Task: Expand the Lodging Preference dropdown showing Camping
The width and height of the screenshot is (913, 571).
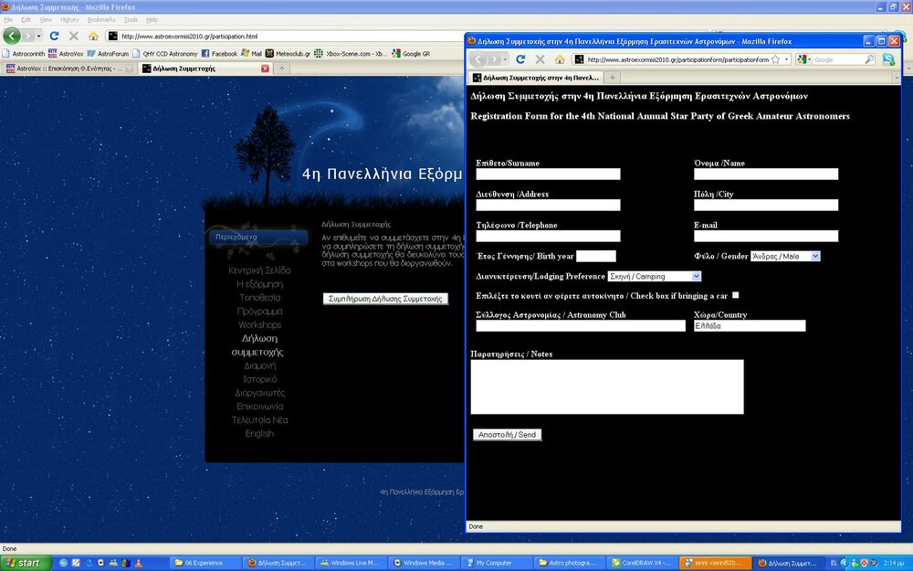Action: tap(654, 276)
